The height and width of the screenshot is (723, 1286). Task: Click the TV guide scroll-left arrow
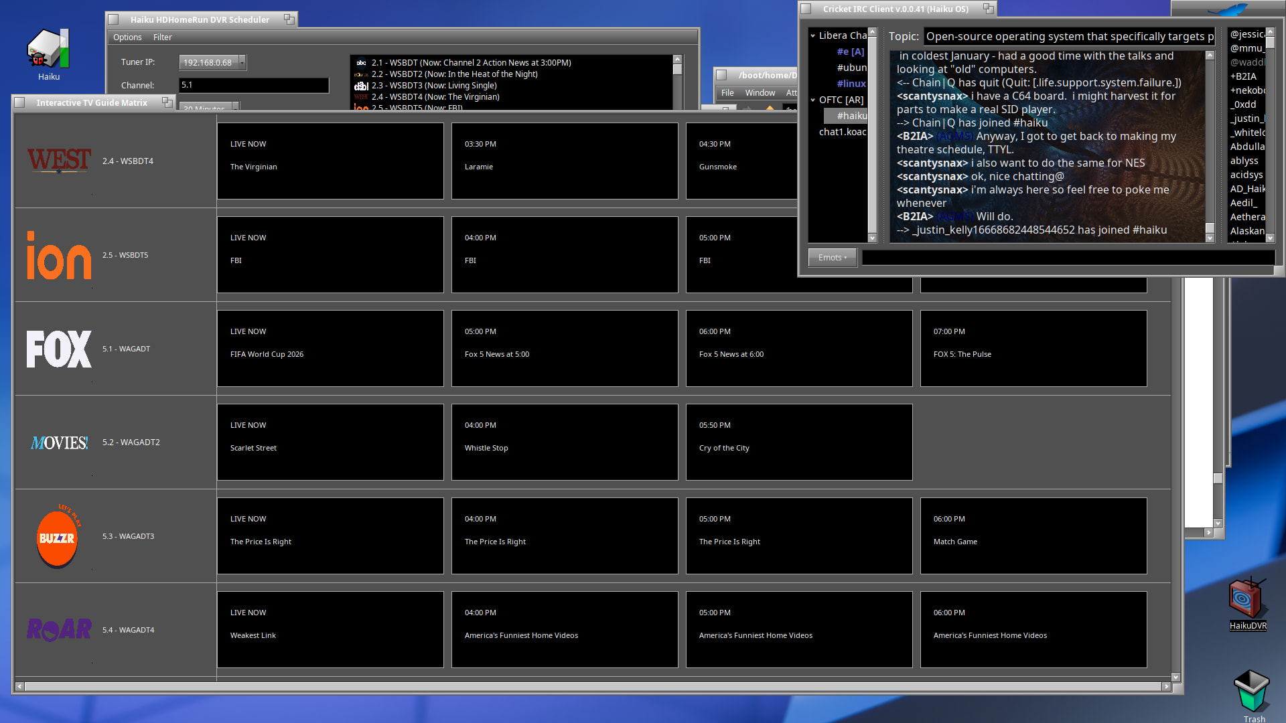(19, 687)
